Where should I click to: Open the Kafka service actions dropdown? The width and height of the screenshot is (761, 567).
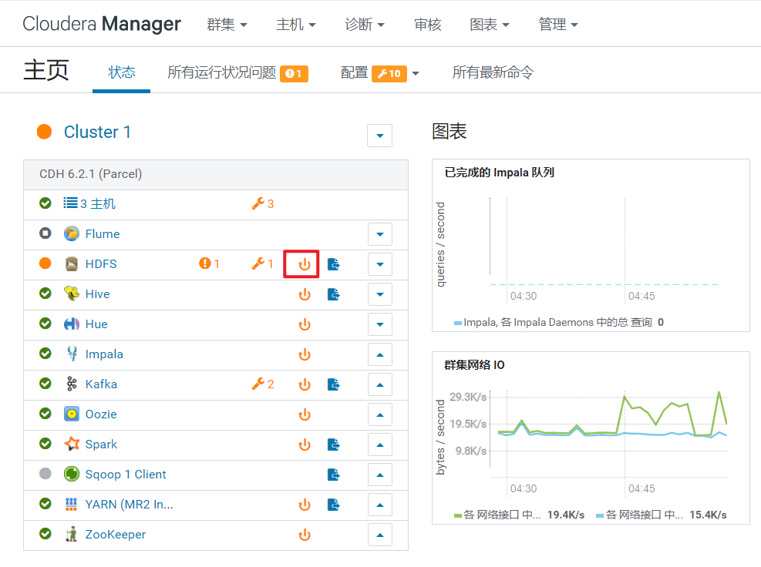380,384
